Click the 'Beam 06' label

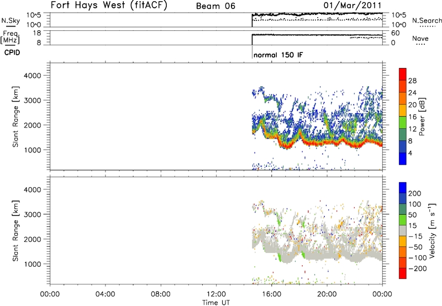(x=215, y=6)
